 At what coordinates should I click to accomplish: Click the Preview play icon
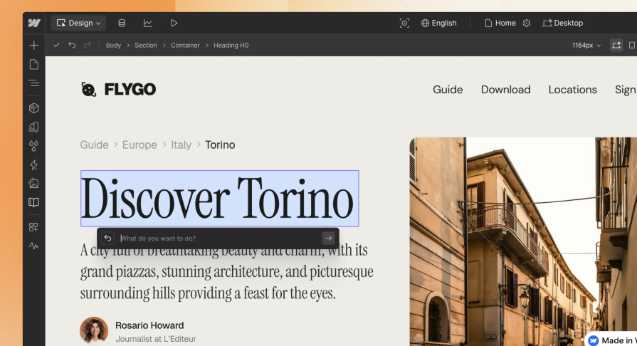[x=174, y=23]
